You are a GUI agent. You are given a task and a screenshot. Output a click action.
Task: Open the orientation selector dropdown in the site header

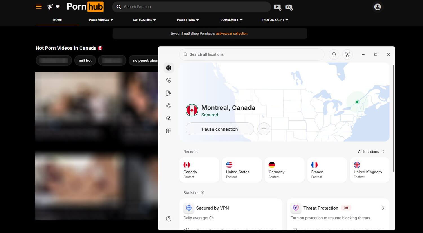click(53, 7)
